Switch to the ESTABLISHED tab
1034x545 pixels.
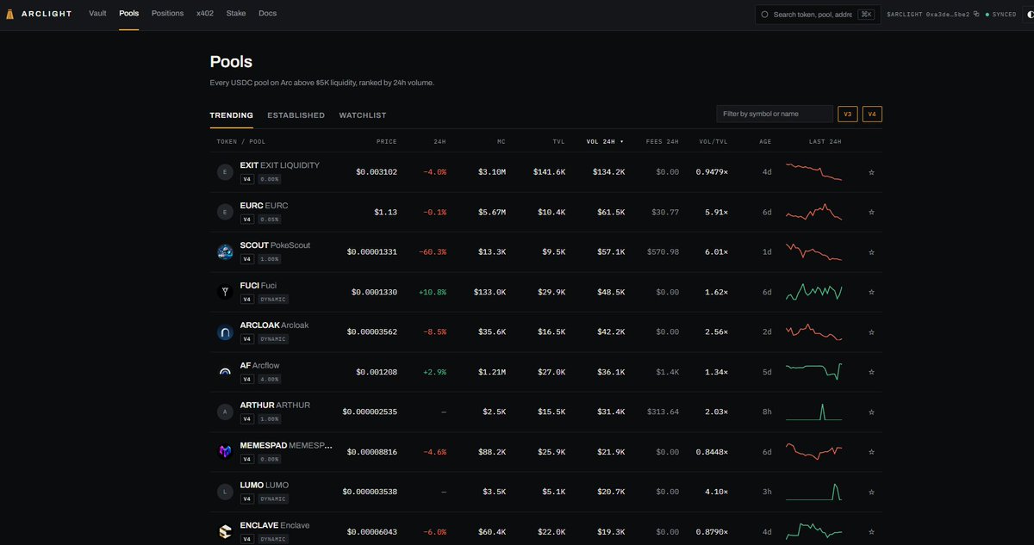(x=296, y=115)
